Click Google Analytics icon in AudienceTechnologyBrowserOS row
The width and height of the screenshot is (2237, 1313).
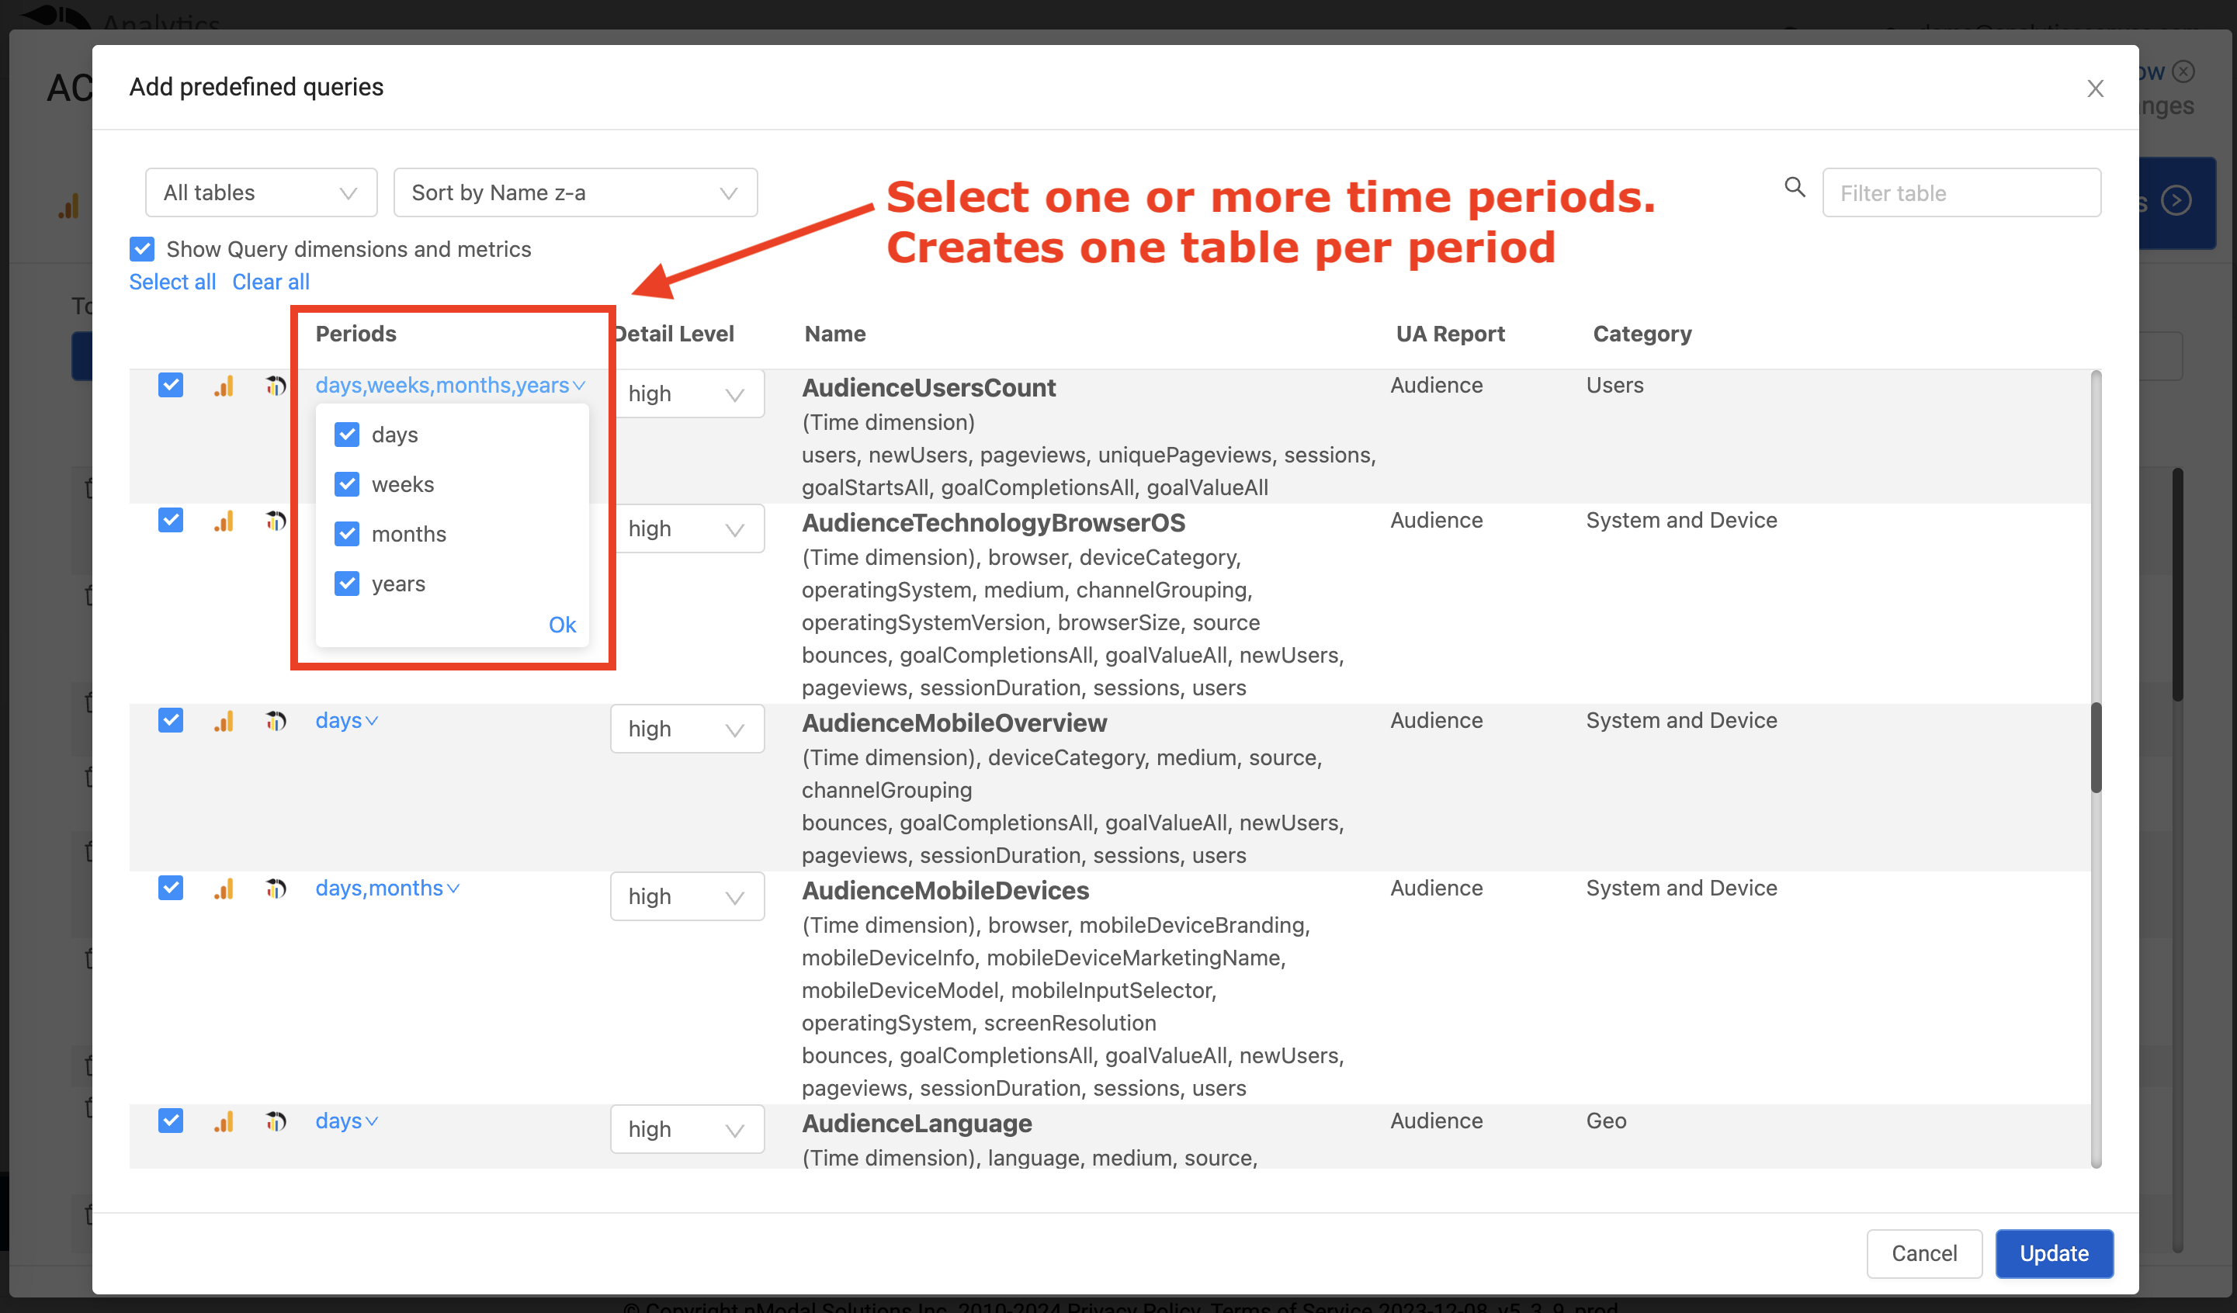224,520
